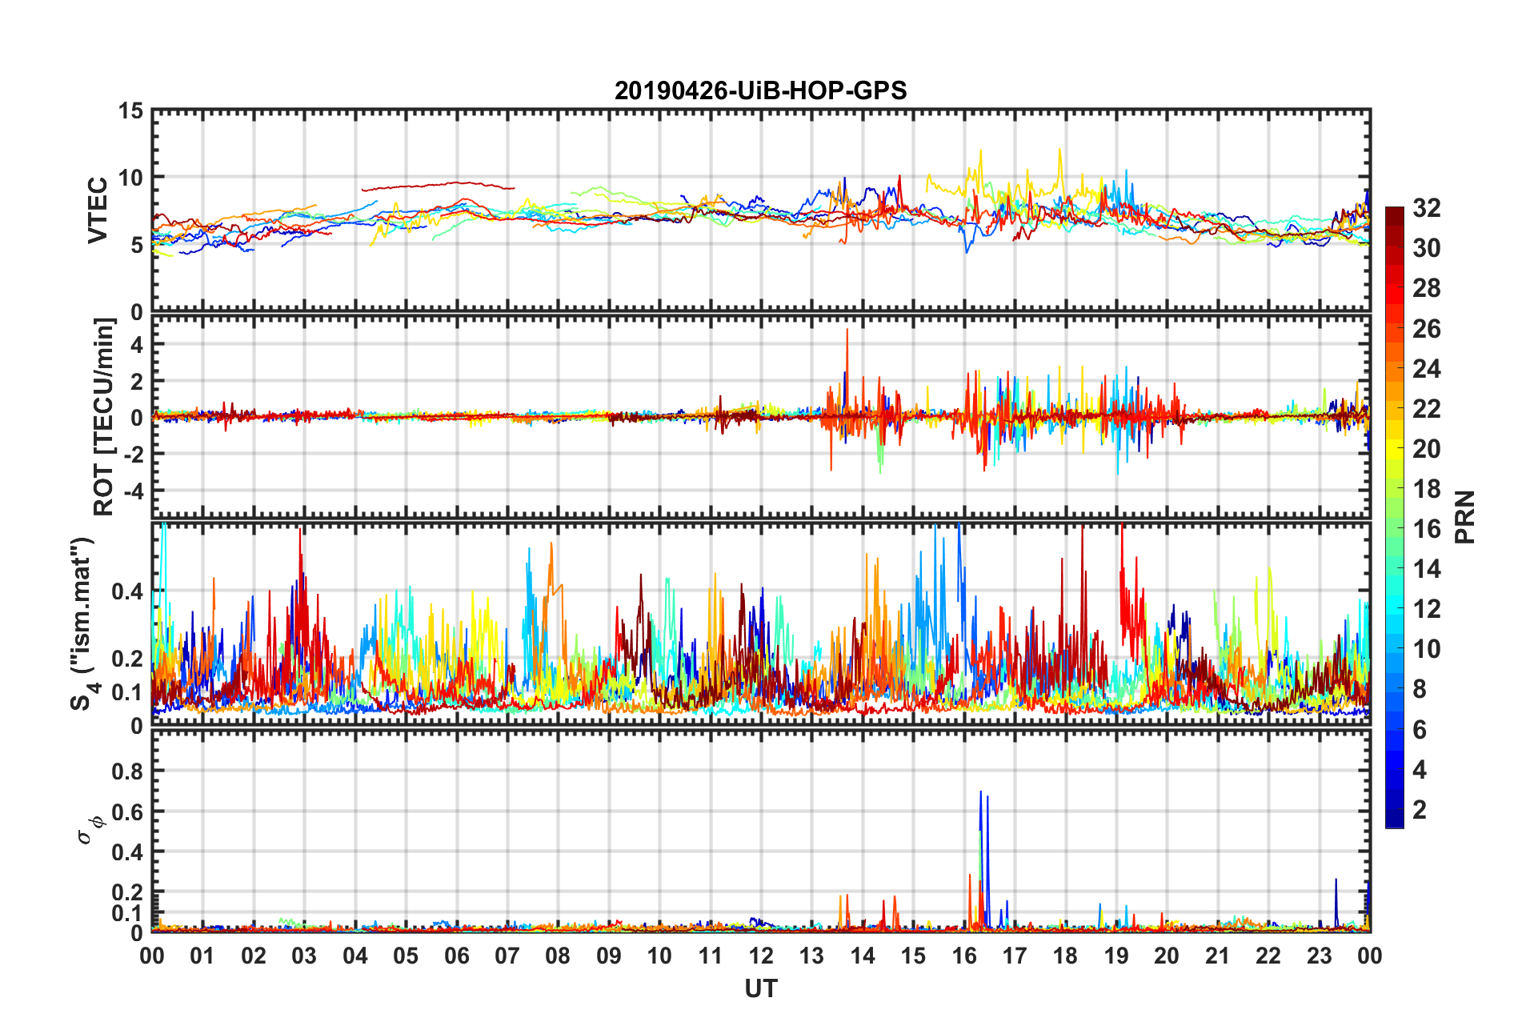
Task: Click the PRN colorbar label
Action: tap(1464, 517)
